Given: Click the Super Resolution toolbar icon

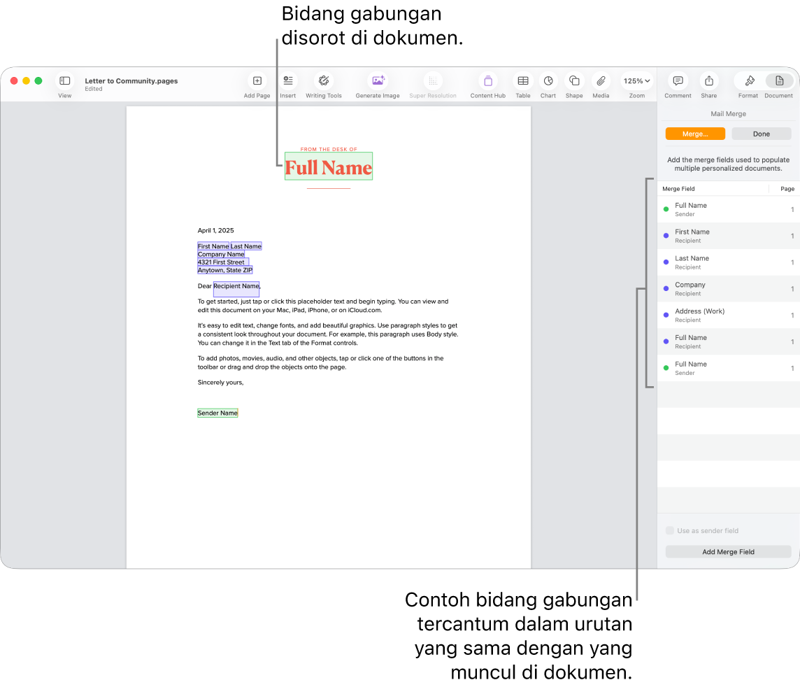Looking at the screenshot, I should tap(433, 80).
